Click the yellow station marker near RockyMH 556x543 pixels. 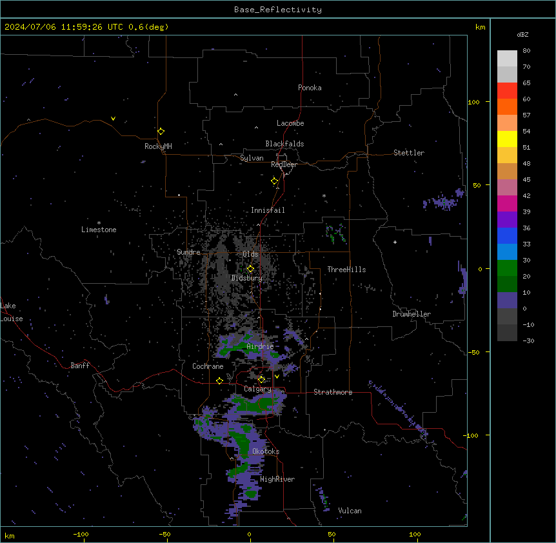(x=161, y=131)
